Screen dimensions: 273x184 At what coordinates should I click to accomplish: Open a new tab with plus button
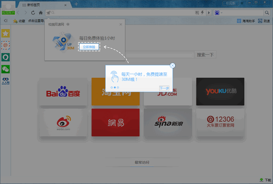76,4
